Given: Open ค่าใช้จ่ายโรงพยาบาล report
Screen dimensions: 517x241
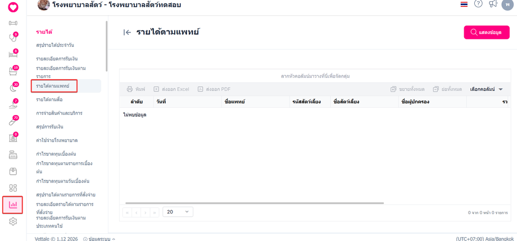Looking at the screenshot, I should [57, 140].
